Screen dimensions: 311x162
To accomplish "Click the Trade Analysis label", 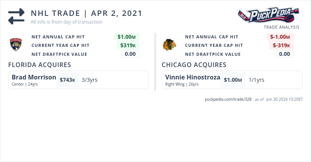I will click(x=281, y=27).
